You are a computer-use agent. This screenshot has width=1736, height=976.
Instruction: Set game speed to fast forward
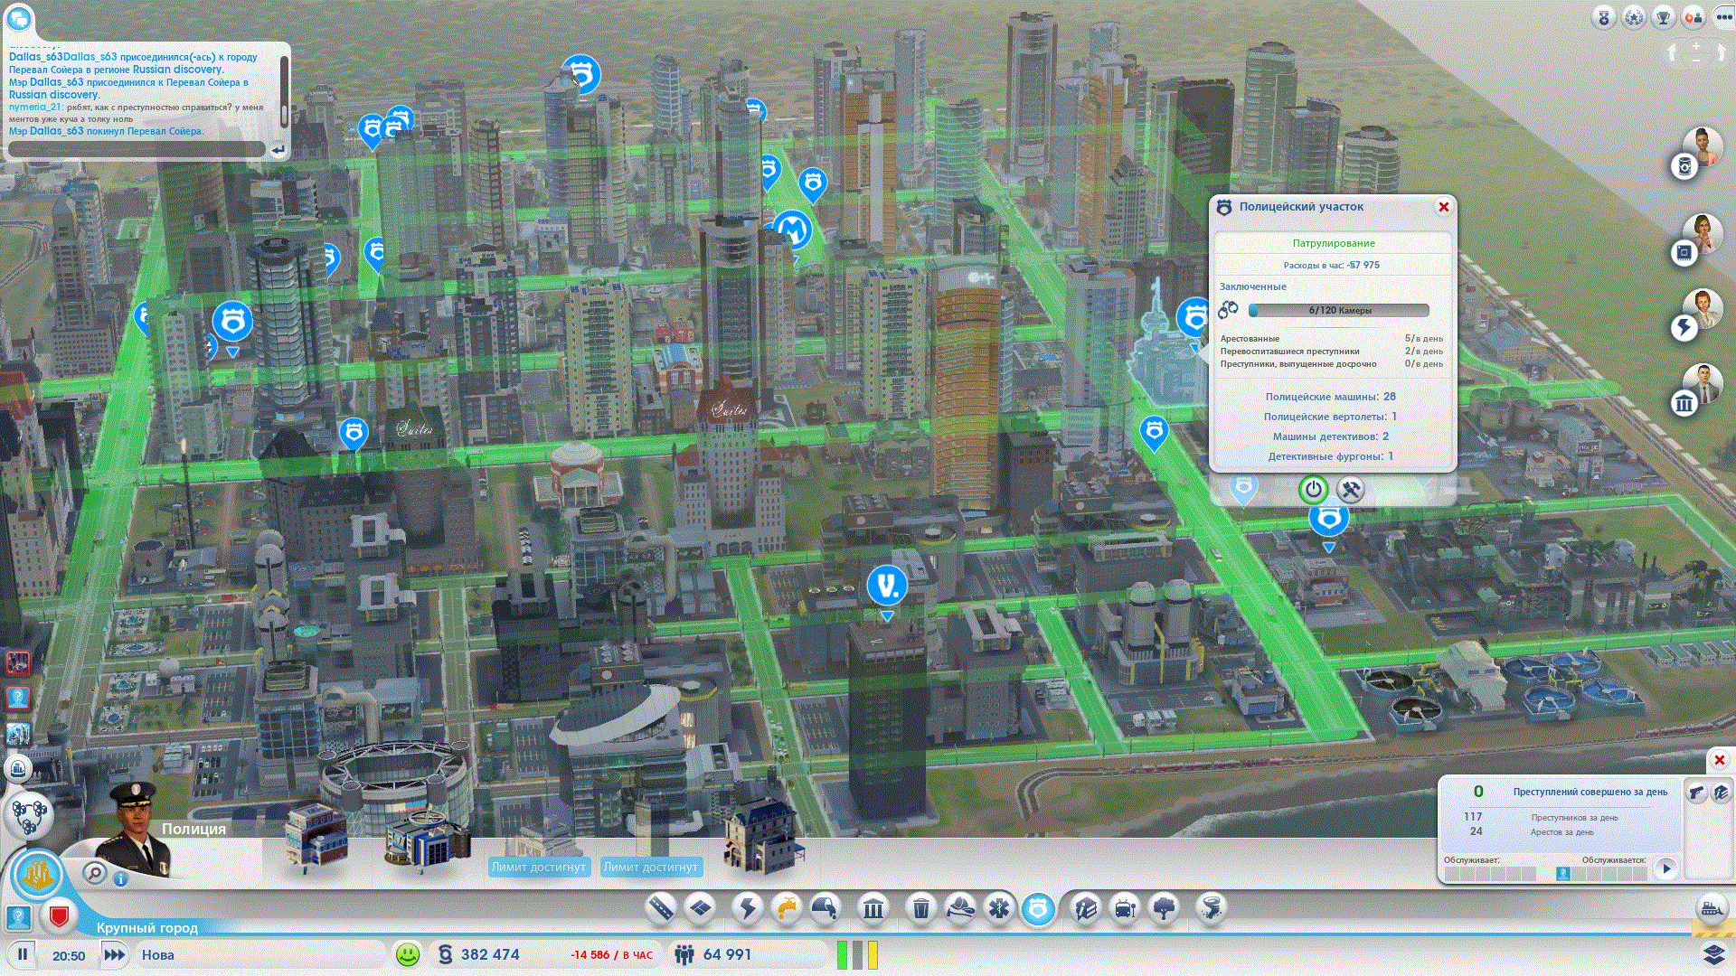tap(114, 954)
